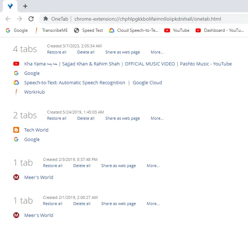This screenshot has height=226, width=248.
Task: Delete all in the 2/1/2019 1 tab group
Action: (82, 204)
